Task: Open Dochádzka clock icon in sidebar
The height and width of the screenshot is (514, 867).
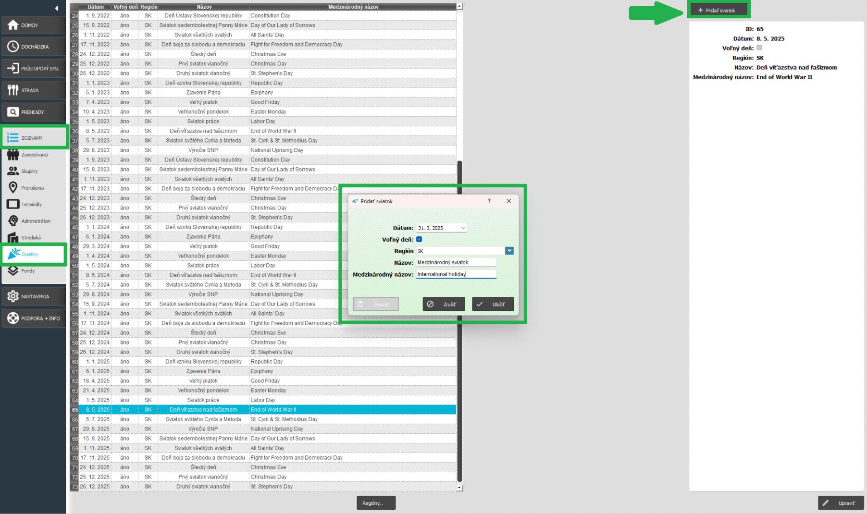Action: pos(13,47)
